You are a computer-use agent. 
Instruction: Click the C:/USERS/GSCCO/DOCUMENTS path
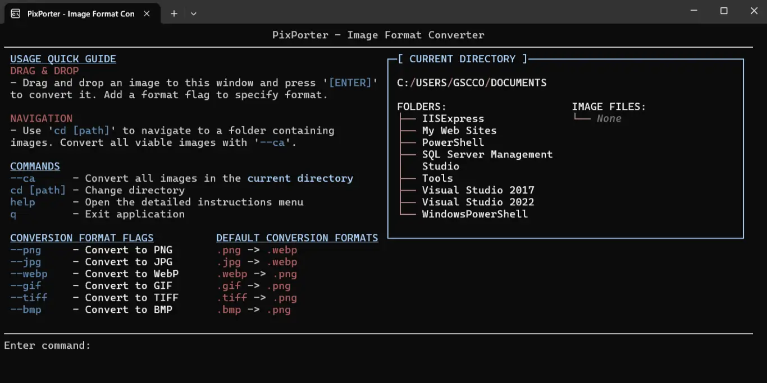pyautogui.click(x=472, y=82)
